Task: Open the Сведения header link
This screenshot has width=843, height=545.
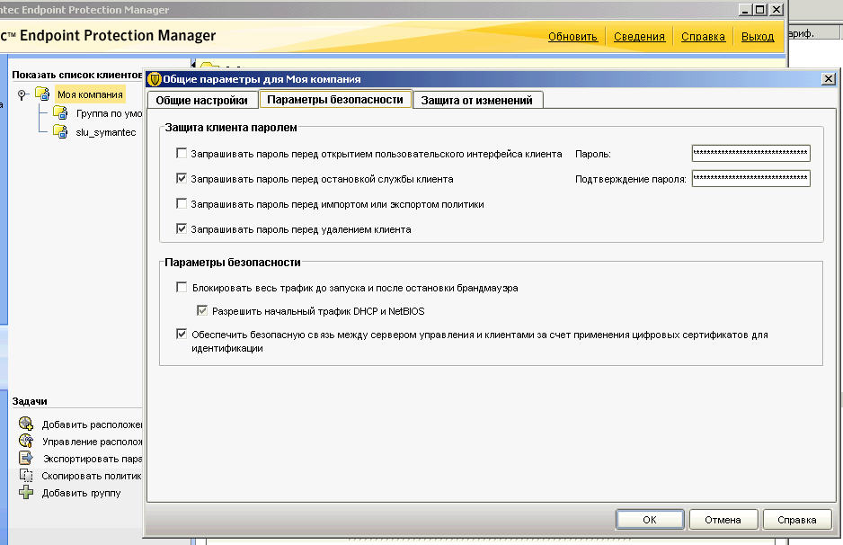Action: 639,37
